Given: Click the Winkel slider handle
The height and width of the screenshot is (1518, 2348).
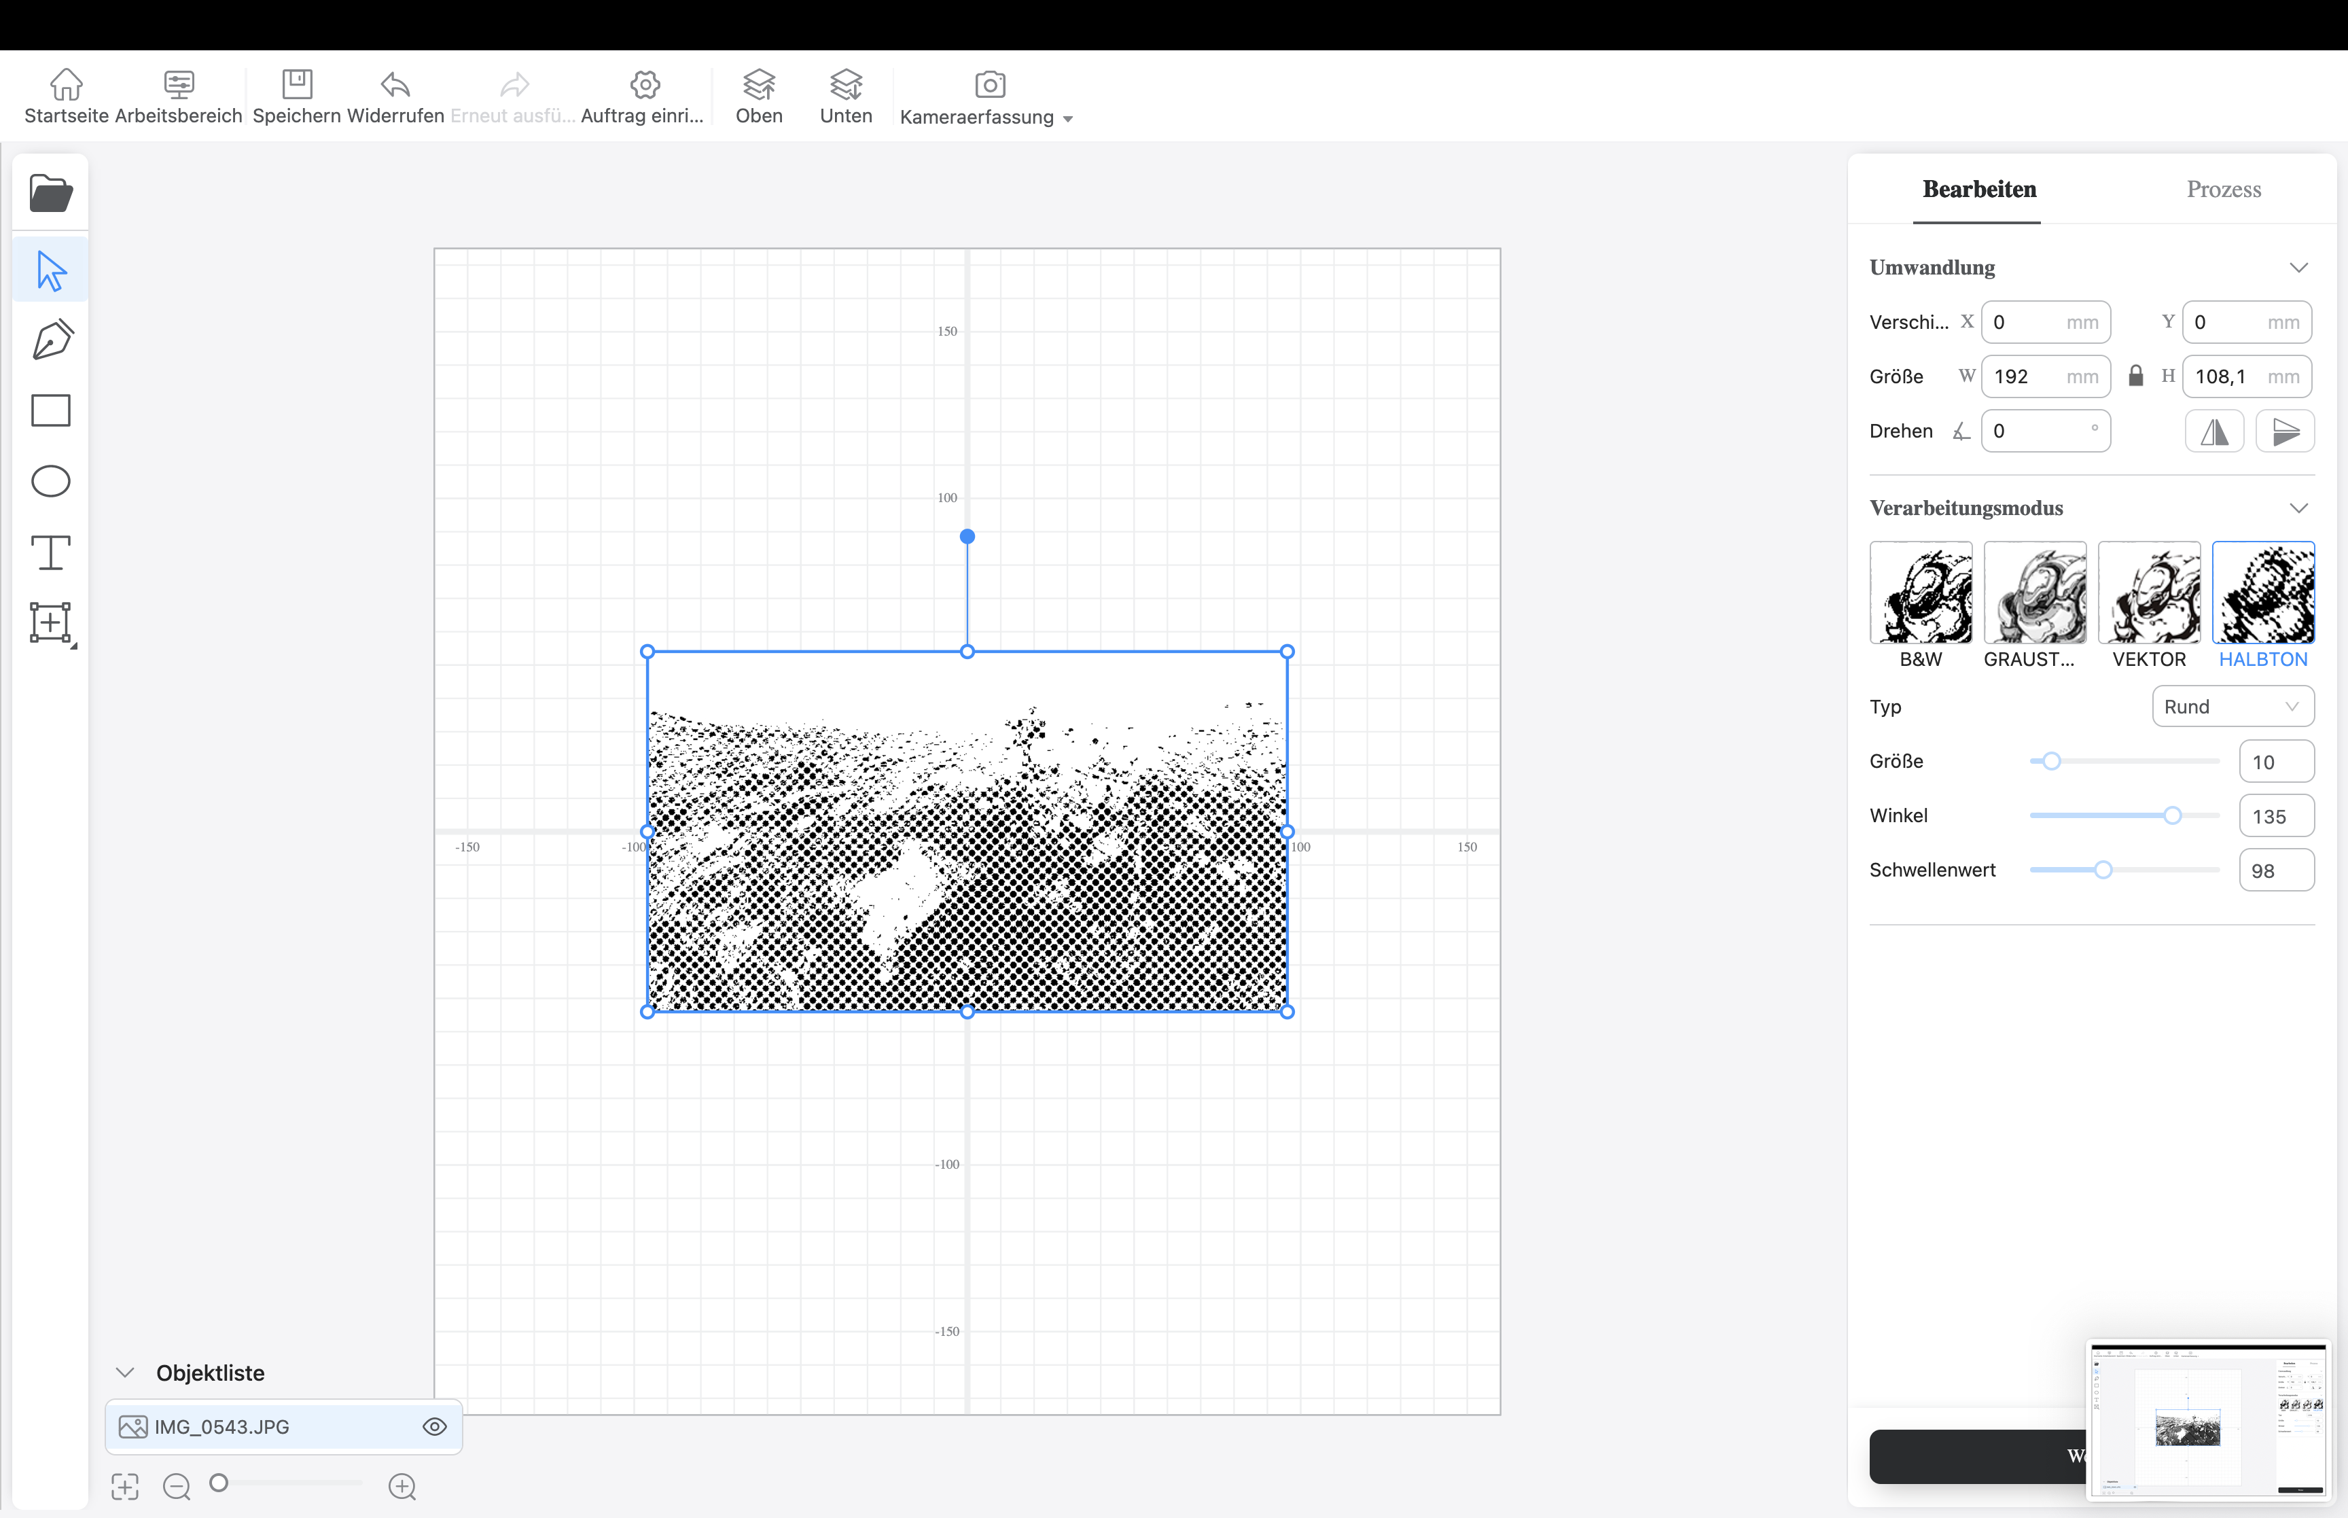Looking at the screenshot, I should coord(2171,815).
